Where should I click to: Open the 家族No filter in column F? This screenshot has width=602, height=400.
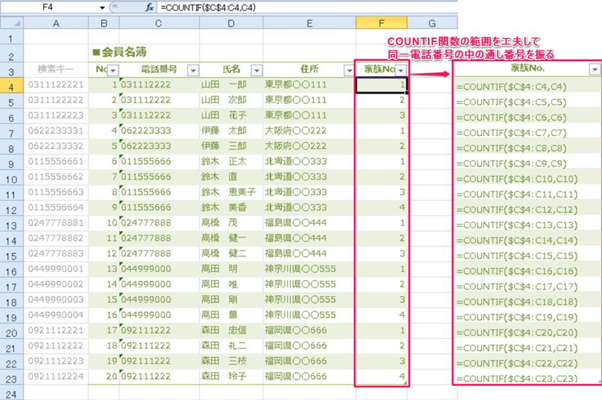click(401, 70)
